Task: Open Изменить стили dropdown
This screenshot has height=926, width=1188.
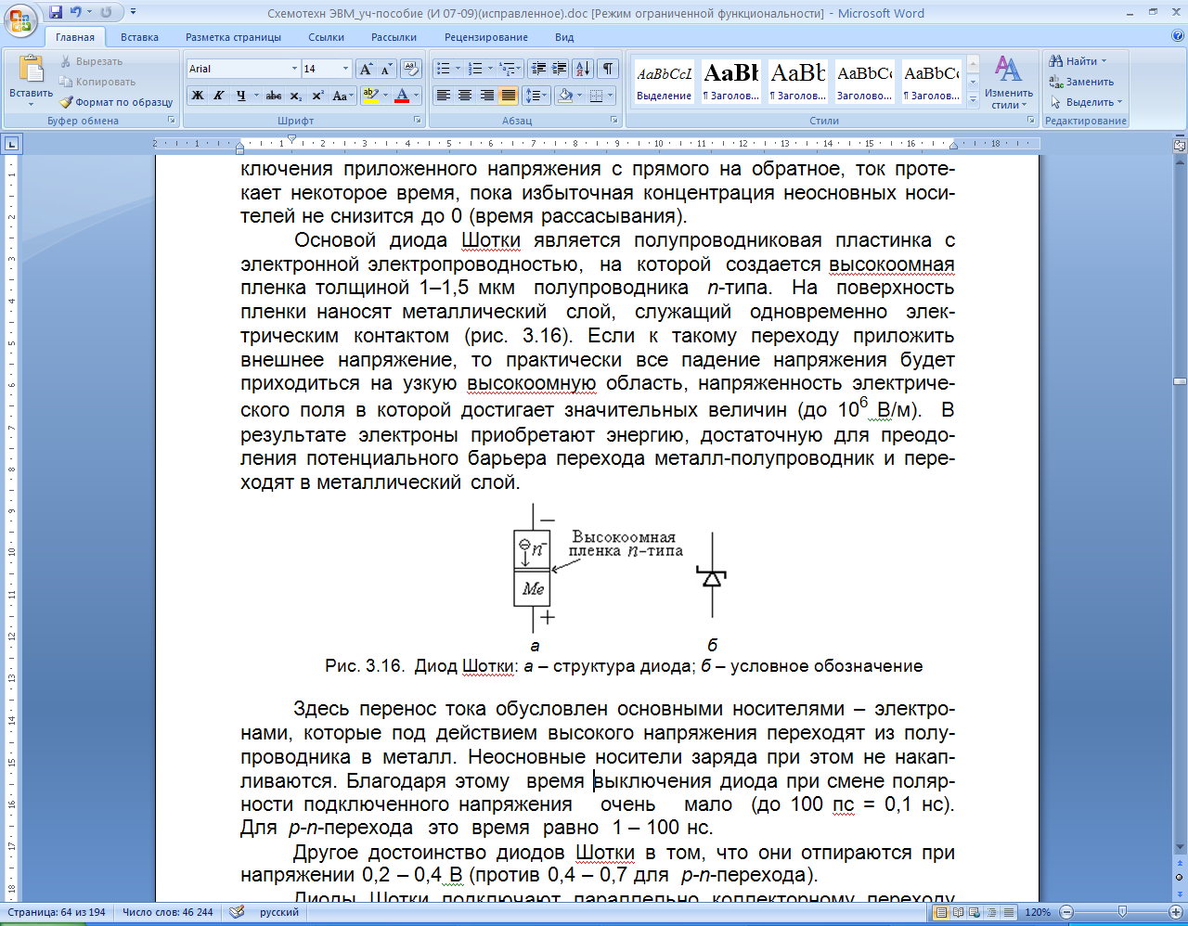Action: point(1009,84)
